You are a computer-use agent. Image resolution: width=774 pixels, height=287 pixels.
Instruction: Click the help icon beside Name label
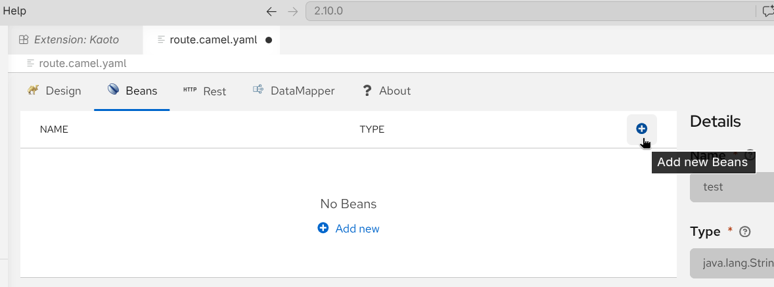(x=750, y=154)
